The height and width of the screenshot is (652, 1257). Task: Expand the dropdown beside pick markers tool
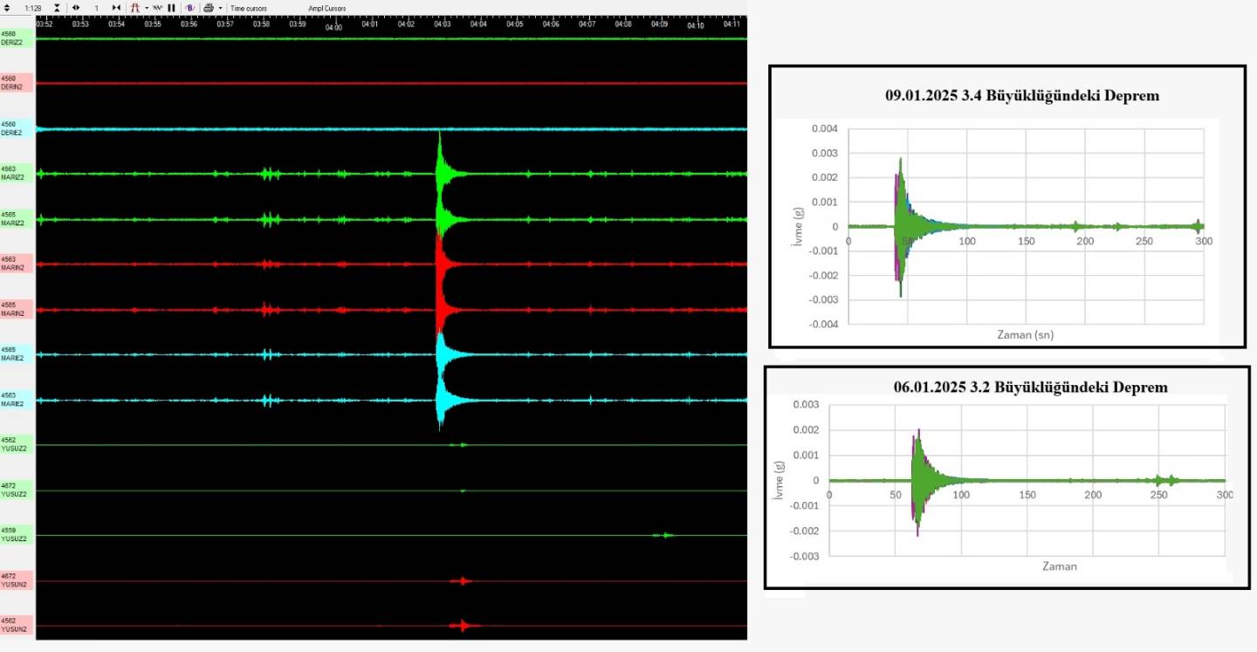(x=146, y=8)
